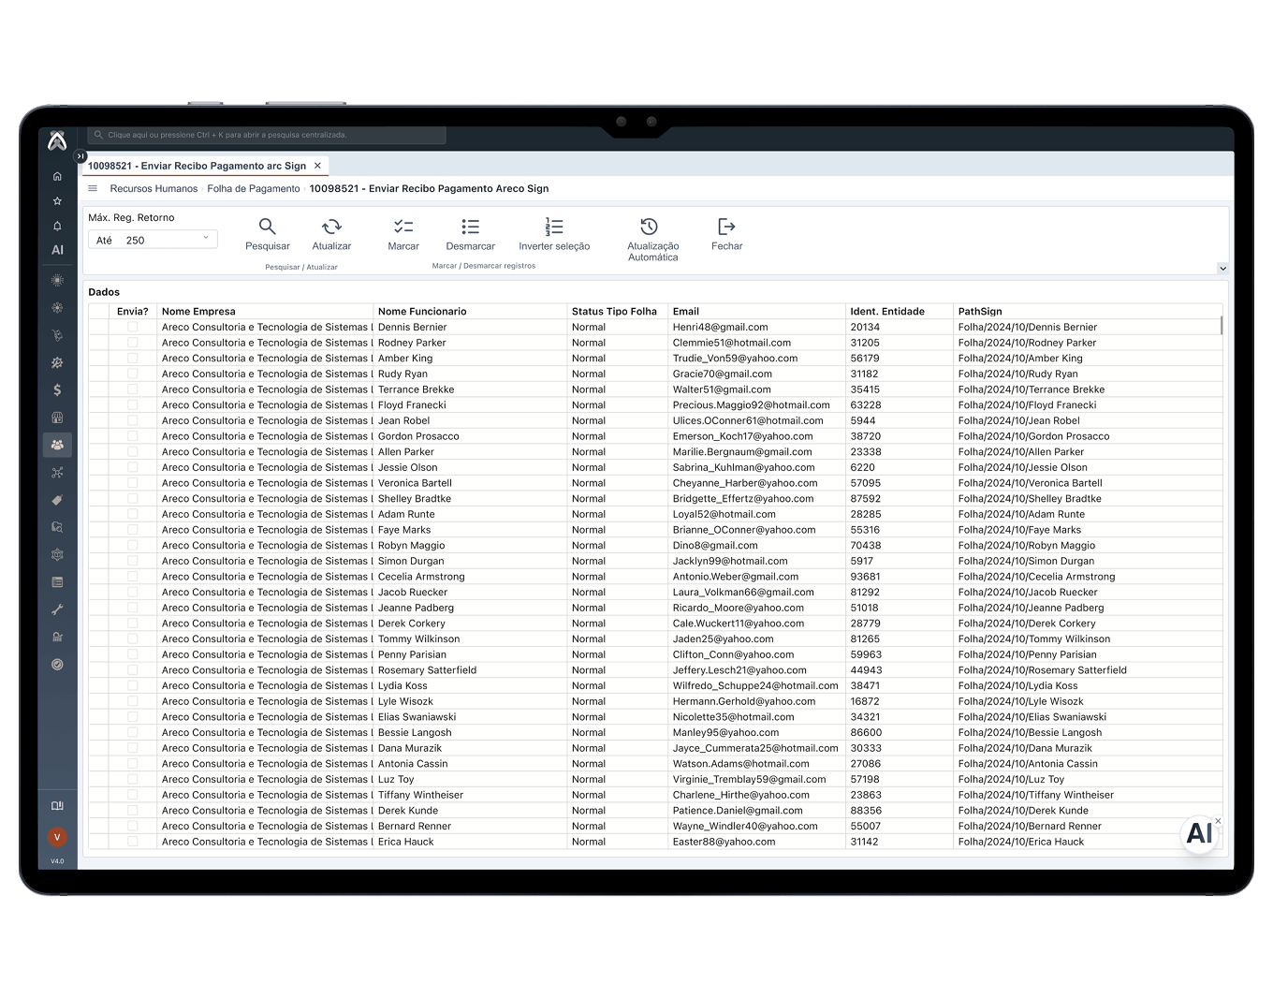Click Folha de Pagamento in the breadcrumb

[254, 188]
